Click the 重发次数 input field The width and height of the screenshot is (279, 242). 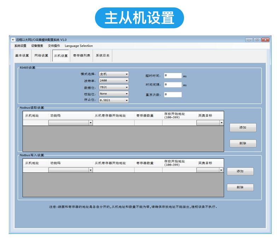tap(173, 94)
